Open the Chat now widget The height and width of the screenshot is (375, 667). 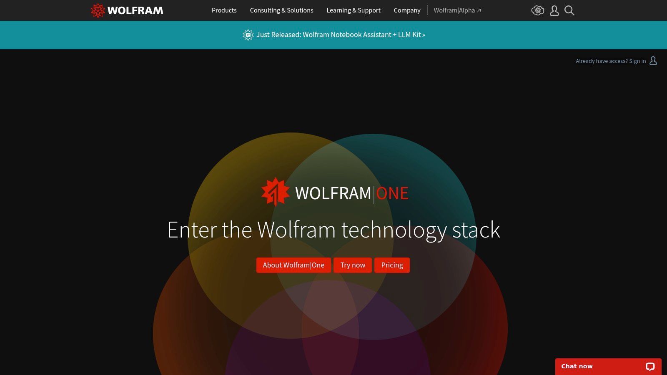coord(608,367)
